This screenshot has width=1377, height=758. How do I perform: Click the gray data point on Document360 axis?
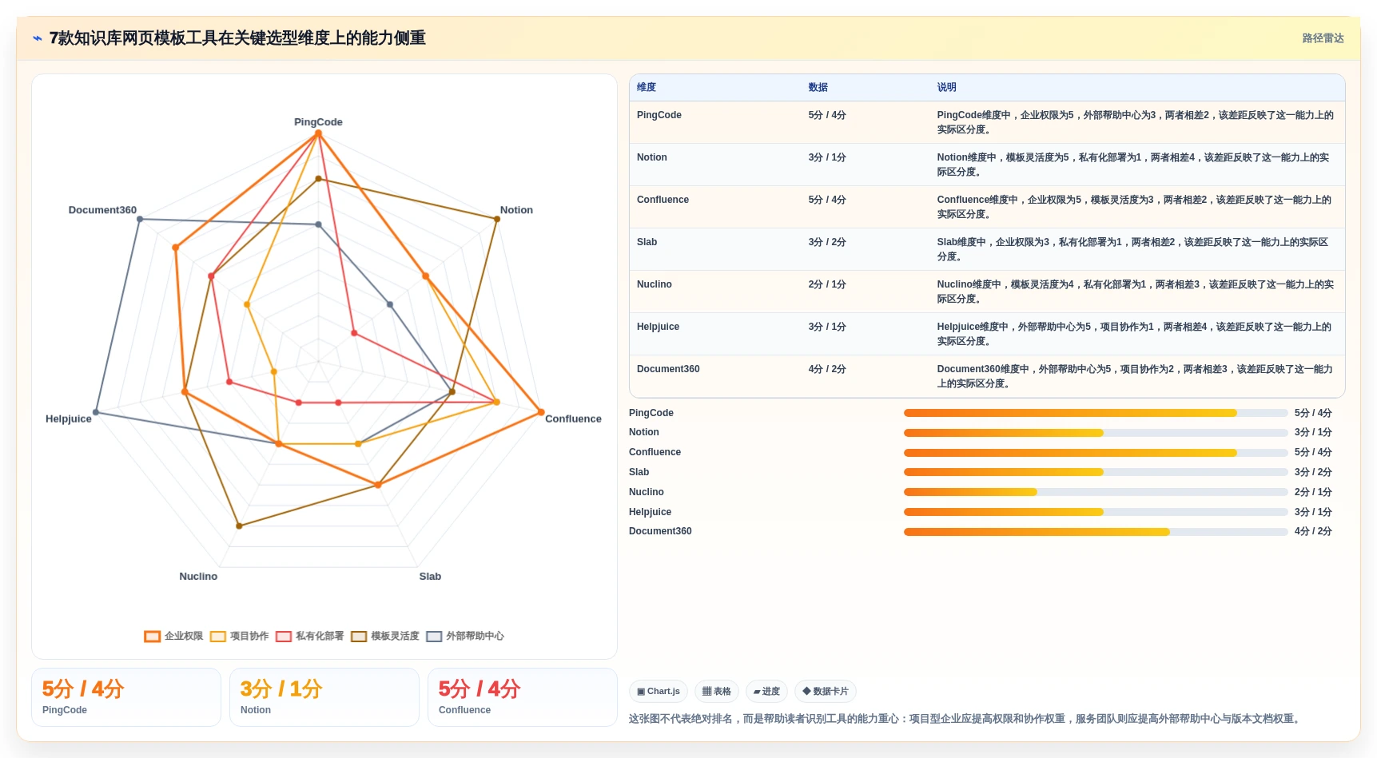coord(140,219)
